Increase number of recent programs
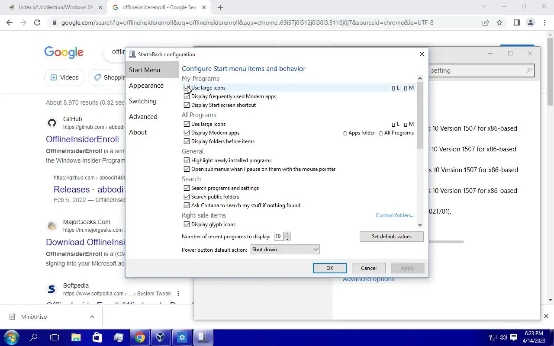 click(x=287, y=234)
